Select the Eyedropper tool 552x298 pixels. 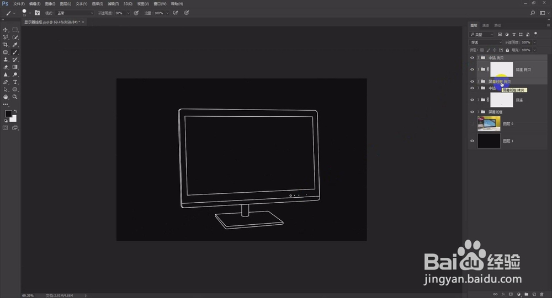[15, 45]
